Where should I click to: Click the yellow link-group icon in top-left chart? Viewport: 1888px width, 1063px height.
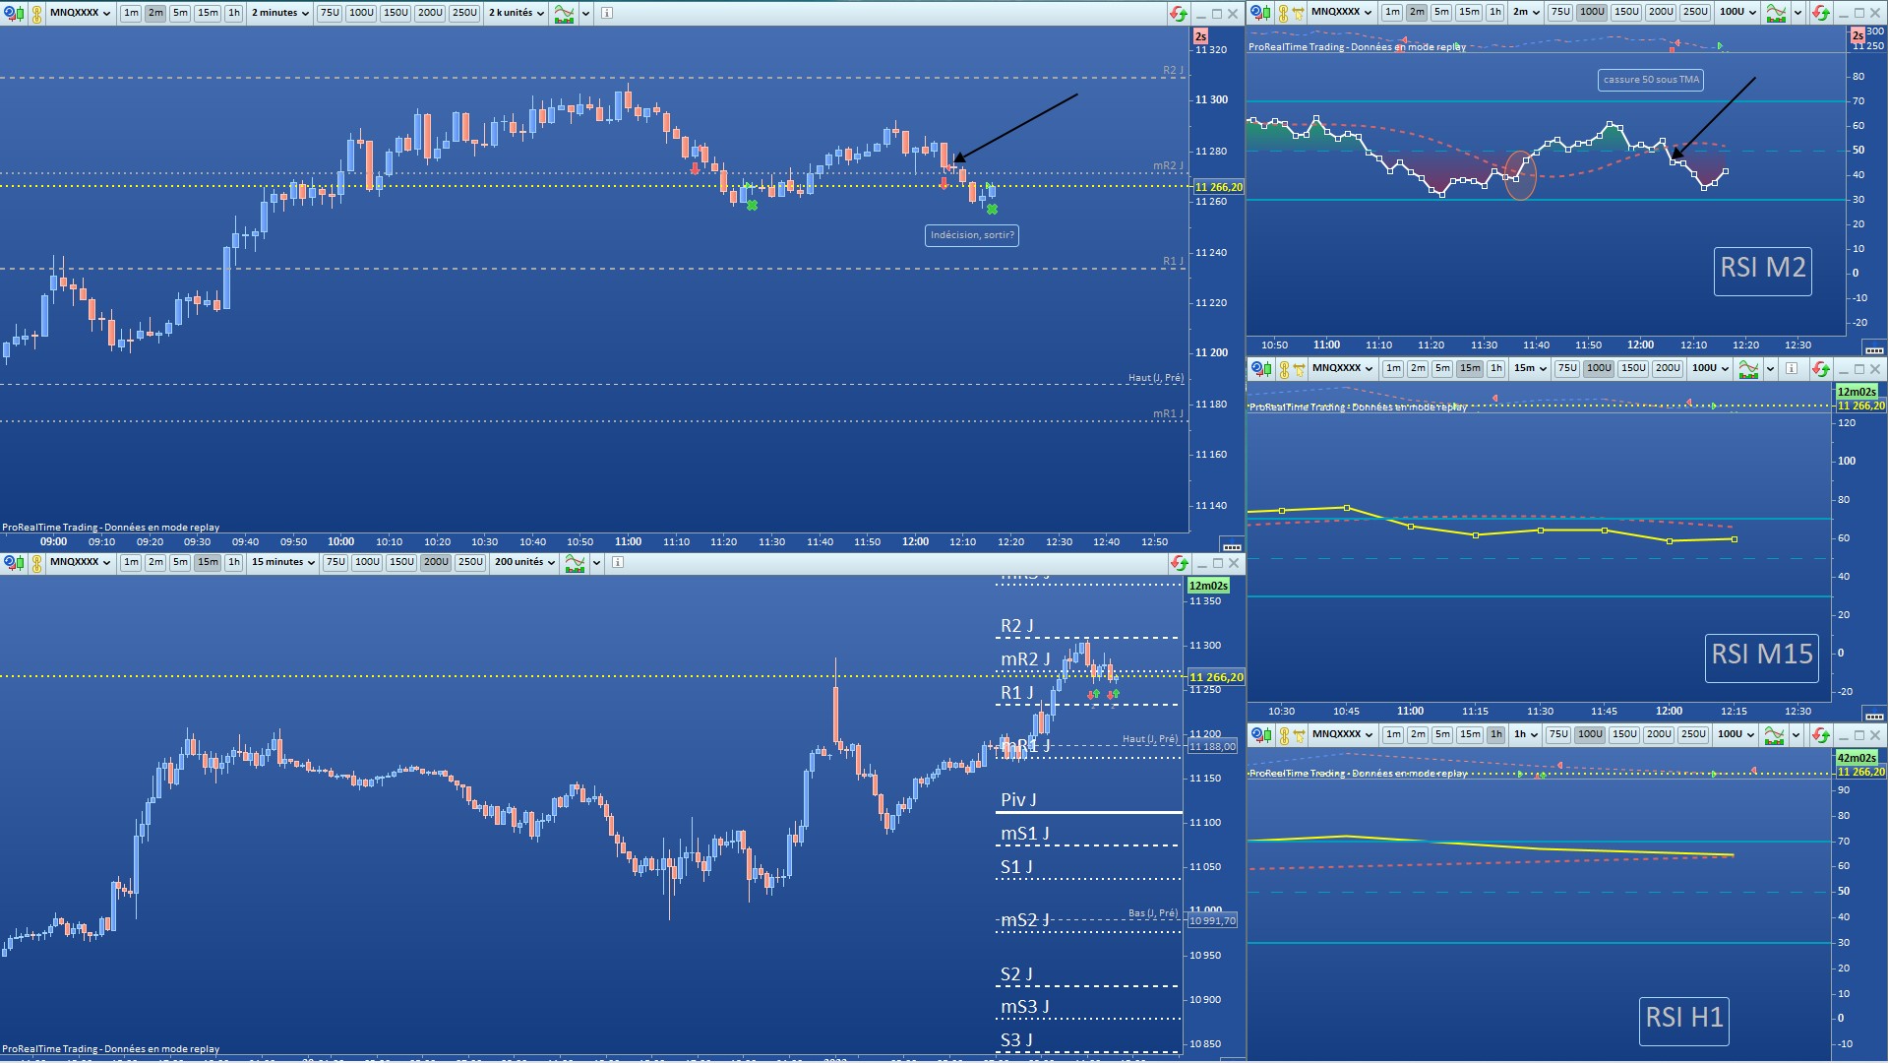coord(37,13)
